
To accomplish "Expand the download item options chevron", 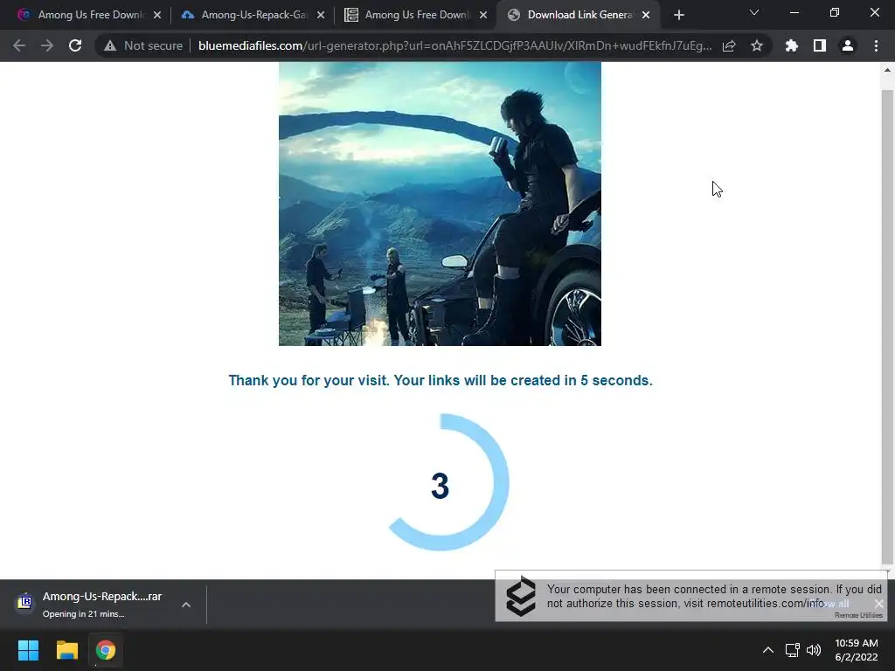I will pyautogui.click(x=186, y=605).
